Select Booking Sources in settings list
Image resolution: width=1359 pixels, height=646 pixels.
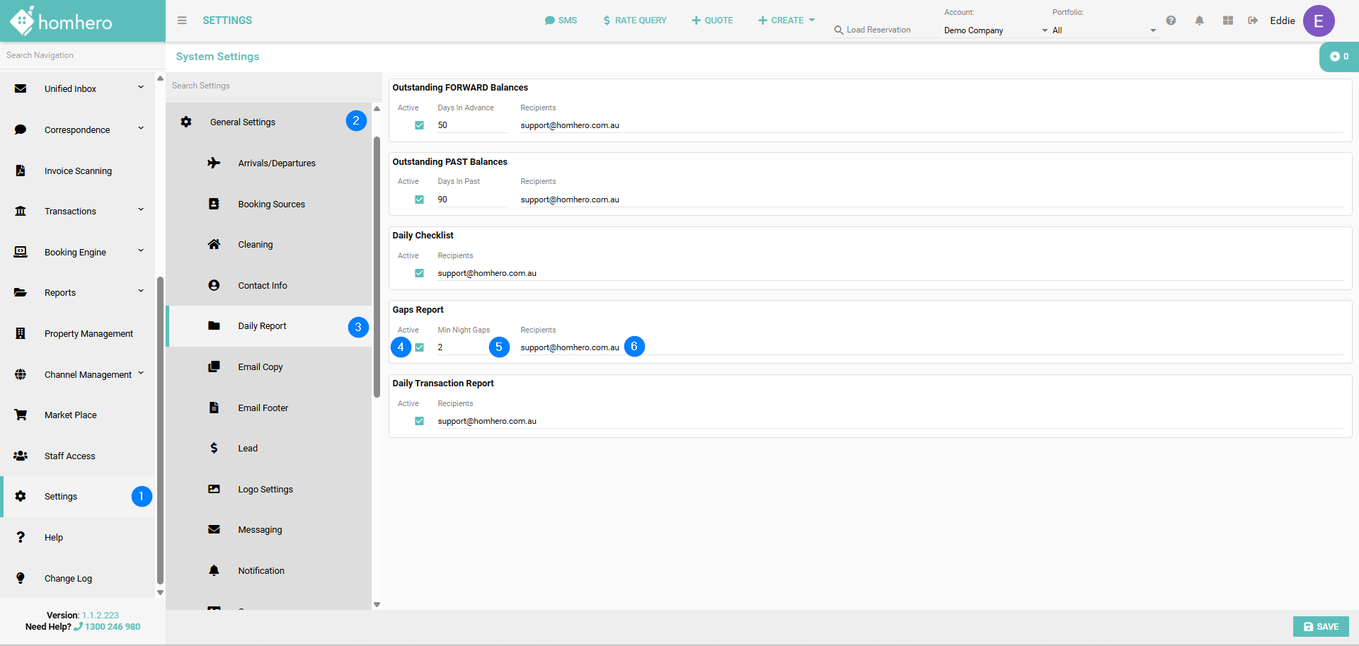(x=271, y=204)
